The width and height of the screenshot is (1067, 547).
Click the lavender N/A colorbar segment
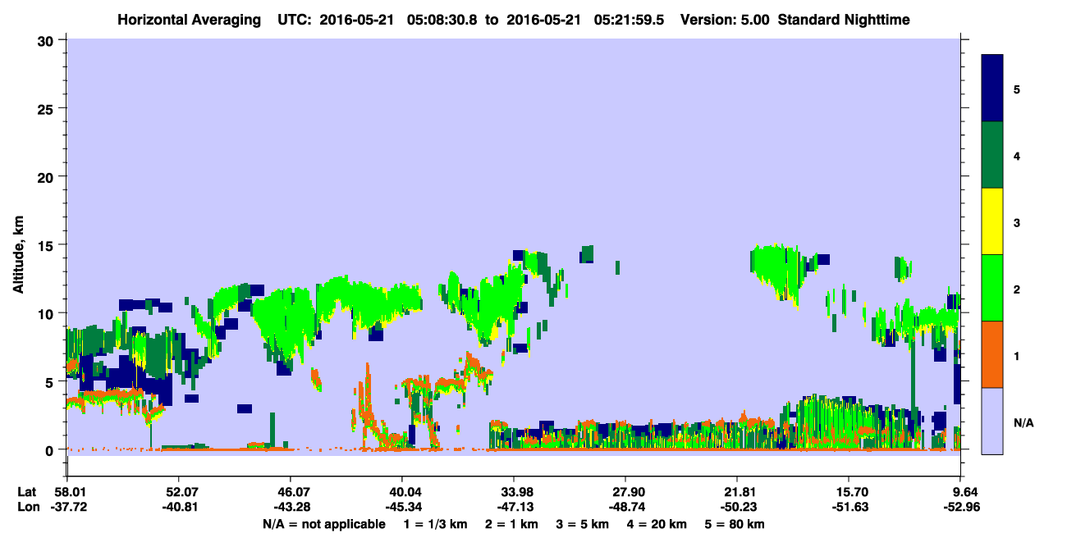pos(992,421)
